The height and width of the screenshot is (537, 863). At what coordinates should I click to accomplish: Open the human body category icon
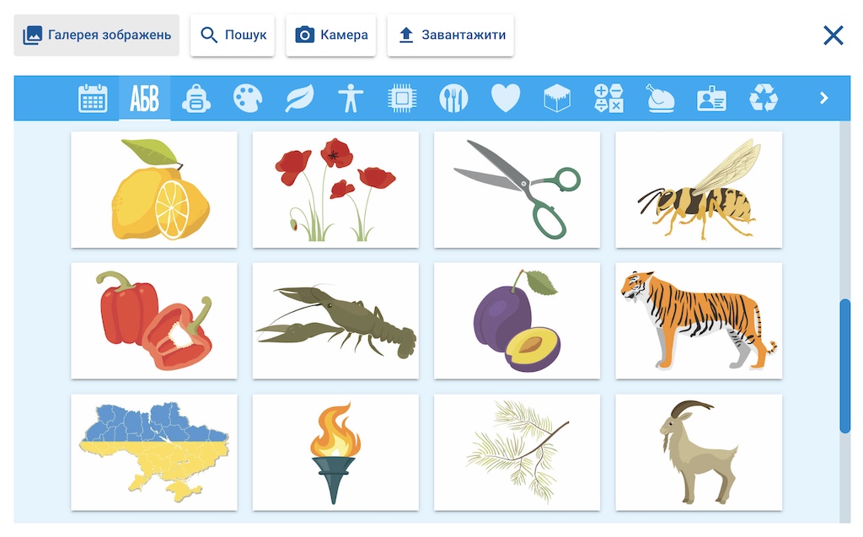pyautogui.click(x=351, y=99)
